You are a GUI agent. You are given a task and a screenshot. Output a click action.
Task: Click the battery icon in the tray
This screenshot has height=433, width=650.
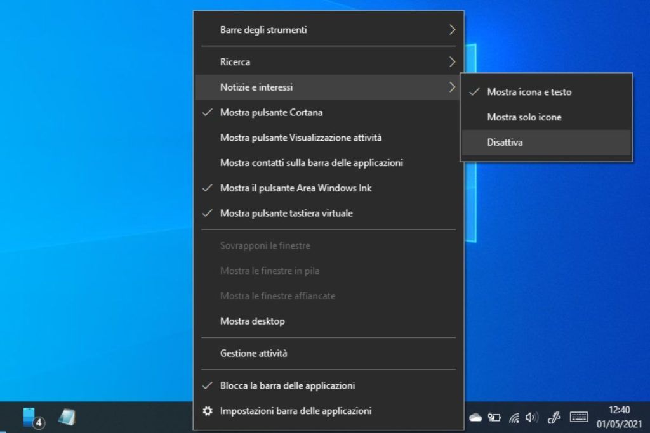point(494,417)
